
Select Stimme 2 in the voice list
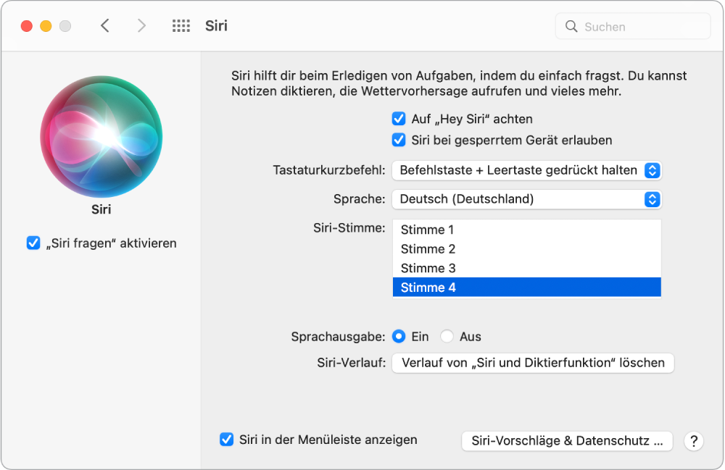[427, 248]
